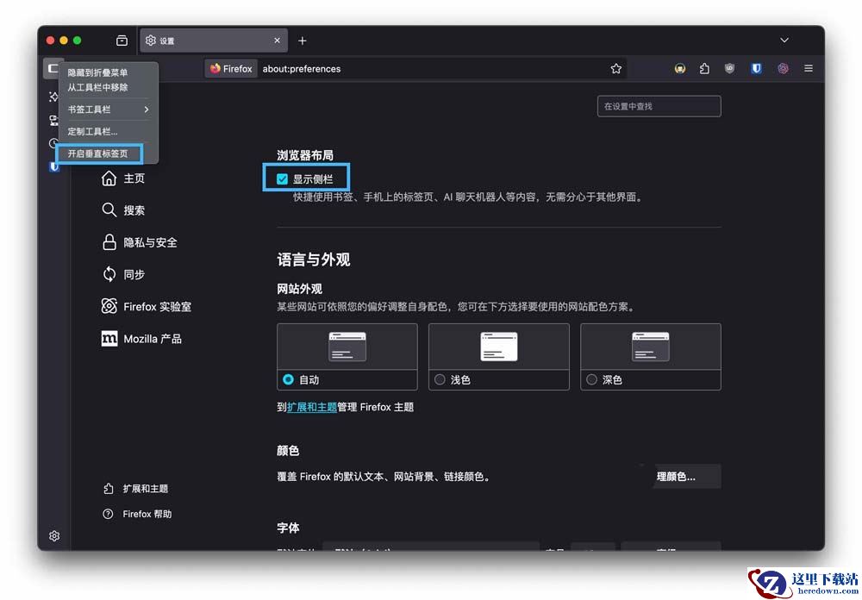Click the sync arrows icon for 同步
Screen dimensions: 862x600
pyautogui.click(x=109, y=274)
